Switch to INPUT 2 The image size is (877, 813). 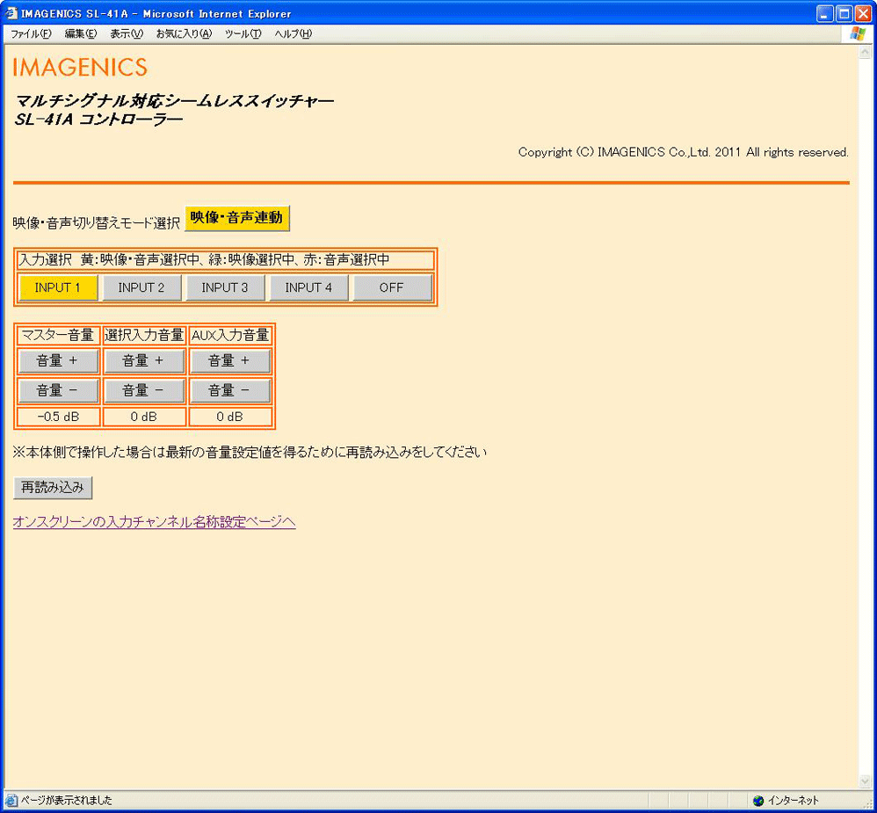[141, 287]
